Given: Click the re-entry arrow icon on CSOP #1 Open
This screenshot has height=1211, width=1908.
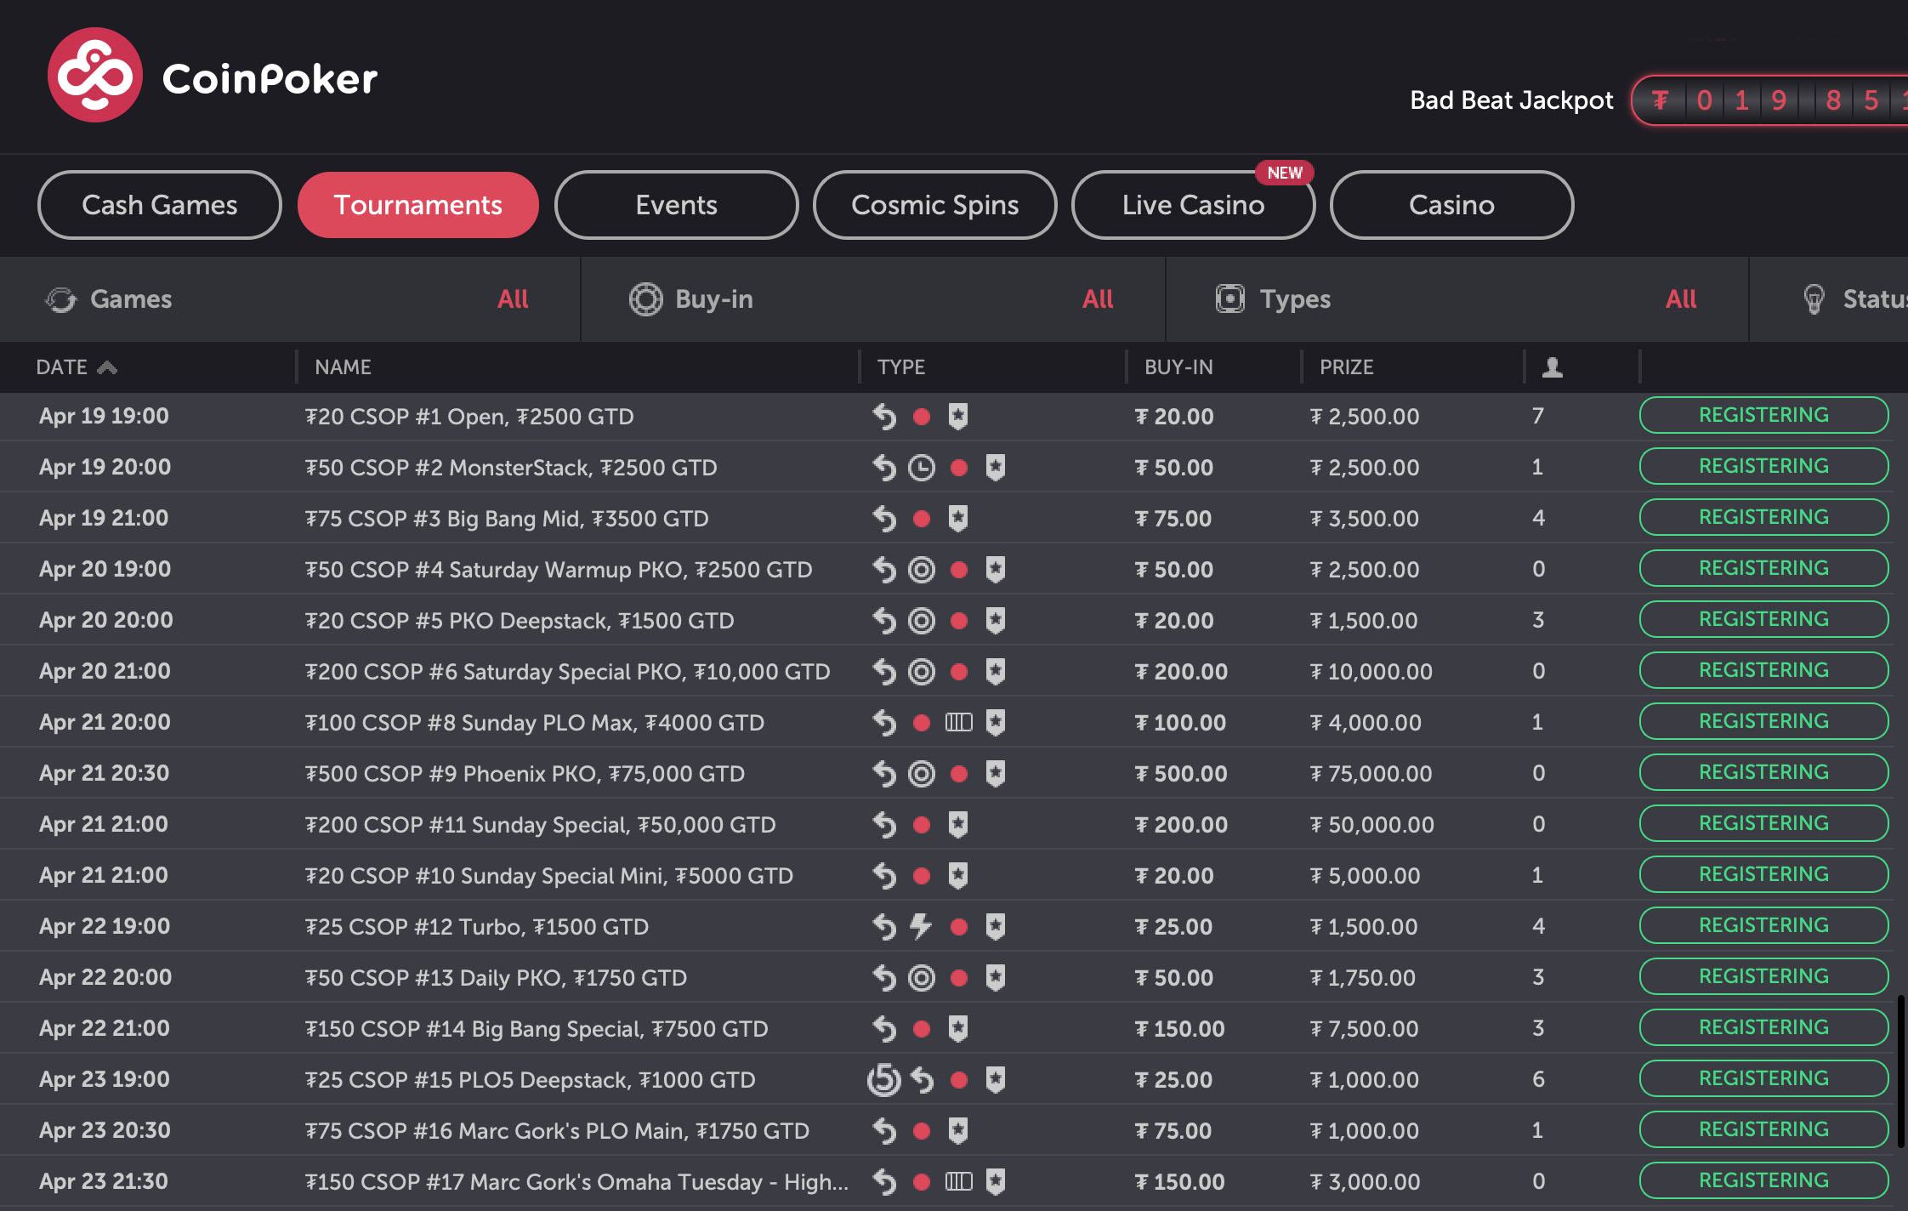Looking at the screenshot, I should pyautogui.click(x=884, y=417).
